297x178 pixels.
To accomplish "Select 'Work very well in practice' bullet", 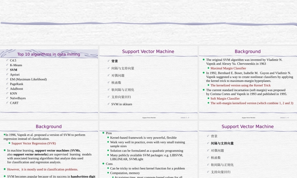I will [148, 144].
